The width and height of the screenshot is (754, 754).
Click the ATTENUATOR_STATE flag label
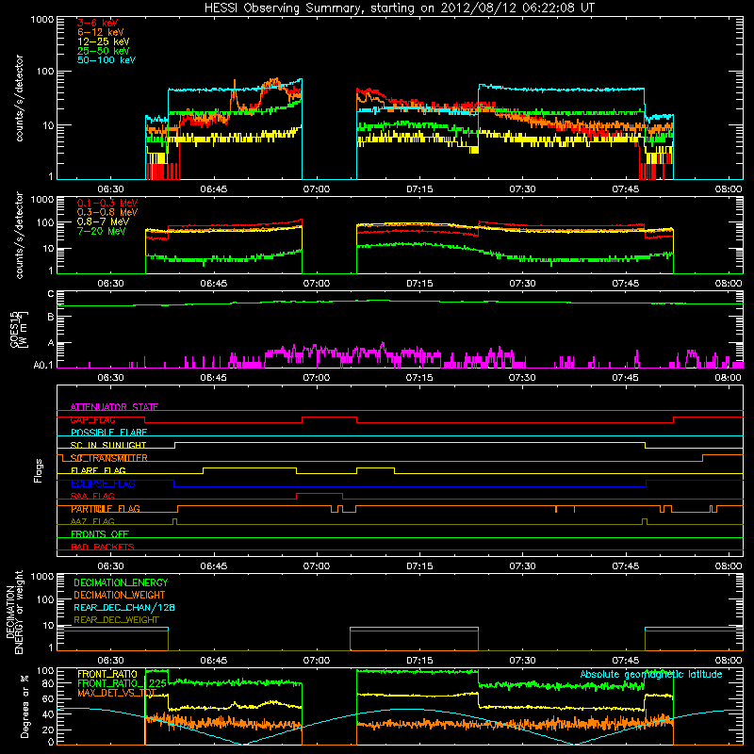tap(114, 407)
